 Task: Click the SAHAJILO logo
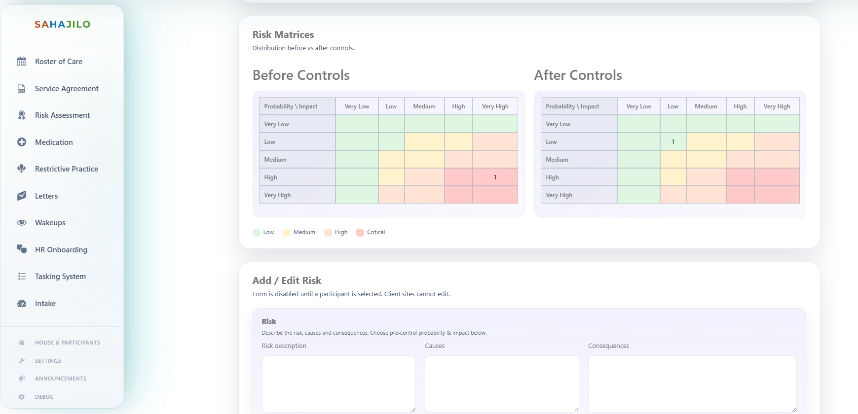coord(62,24)
